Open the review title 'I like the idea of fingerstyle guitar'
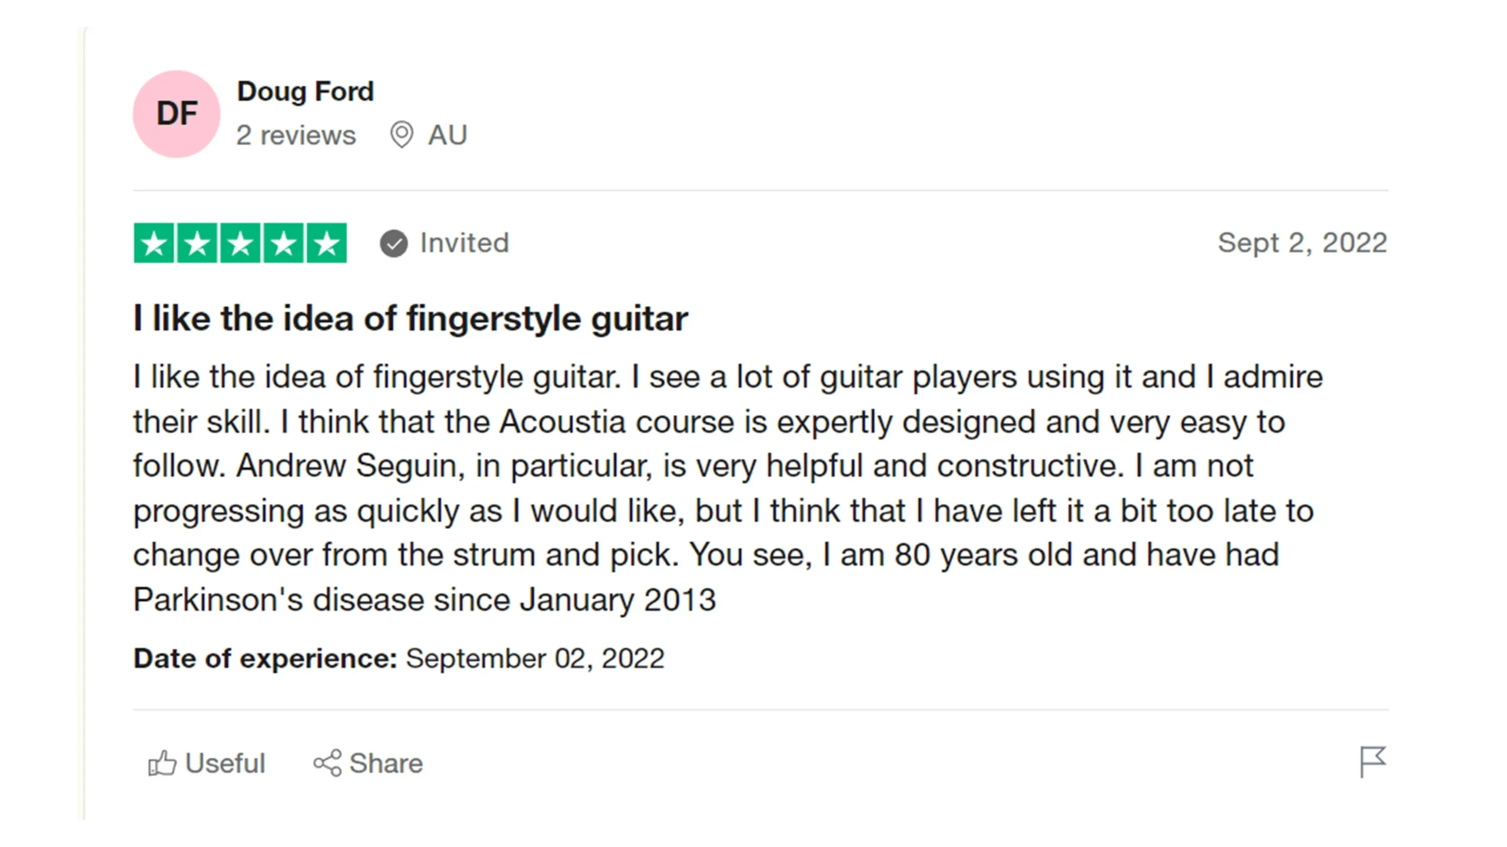The image size is (1507, 847). pyautogui.click(x=410, y=319)
